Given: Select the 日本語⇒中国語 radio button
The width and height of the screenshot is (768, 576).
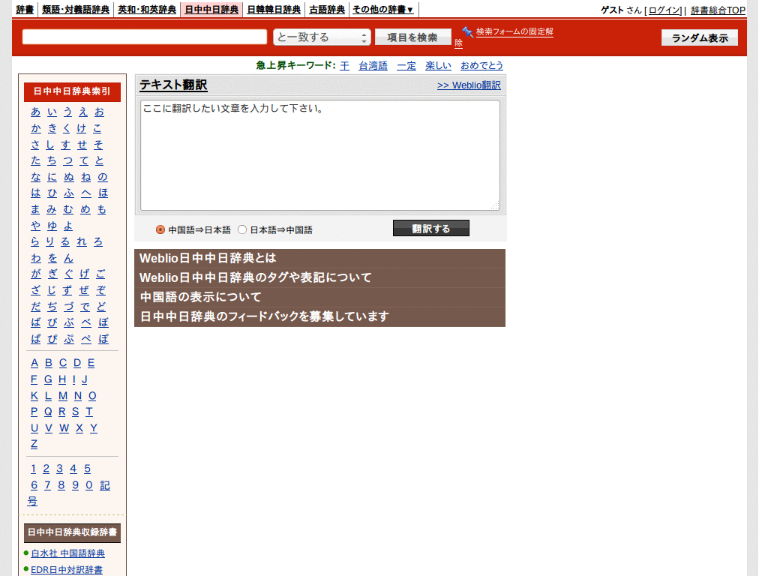Looking at the screenshot, I should pos(242,229).
